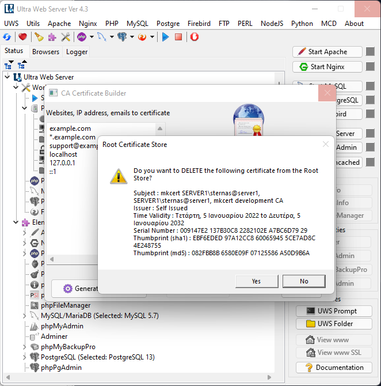Click the yellow broom cleanup icon
This screenshot has width=381, height=386.
point(39,37)
